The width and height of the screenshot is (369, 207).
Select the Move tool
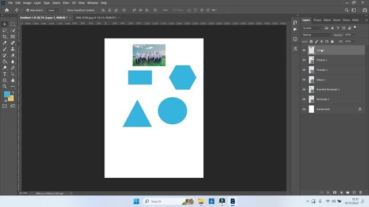5,24
